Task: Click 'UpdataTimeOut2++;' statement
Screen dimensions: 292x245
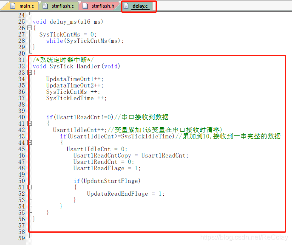Action: tap(75, 85)
